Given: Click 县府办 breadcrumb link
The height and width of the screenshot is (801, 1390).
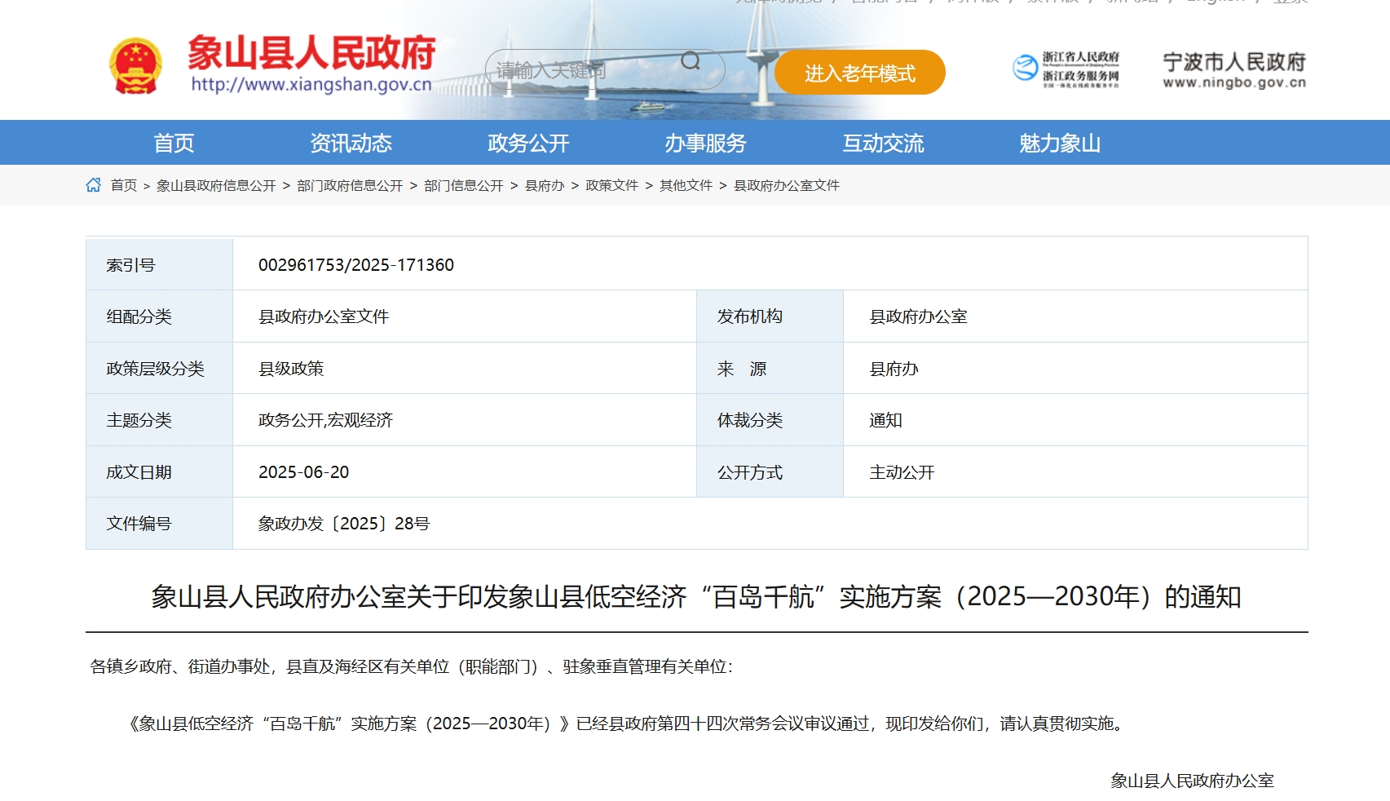Looking at the screenshot, I should 545,186.
